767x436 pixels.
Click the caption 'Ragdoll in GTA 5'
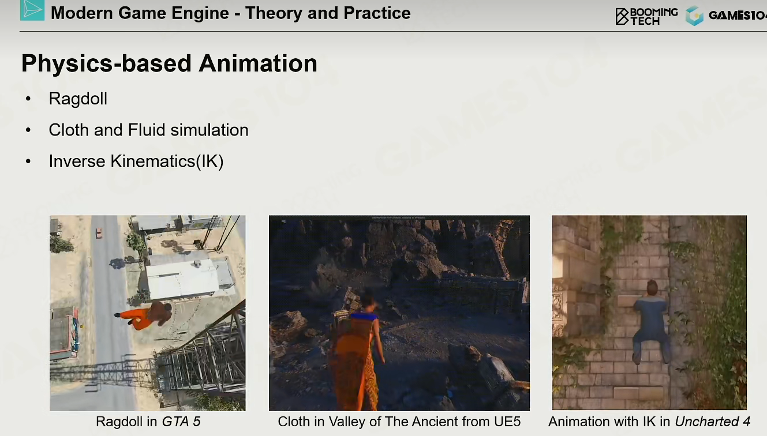pos(148,422)
